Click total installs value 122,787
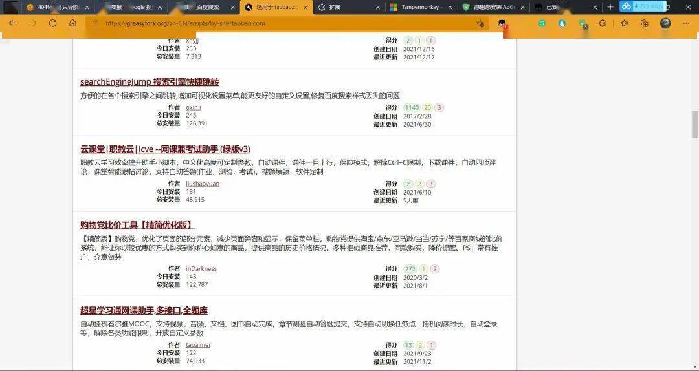 (x=197, y=284)
